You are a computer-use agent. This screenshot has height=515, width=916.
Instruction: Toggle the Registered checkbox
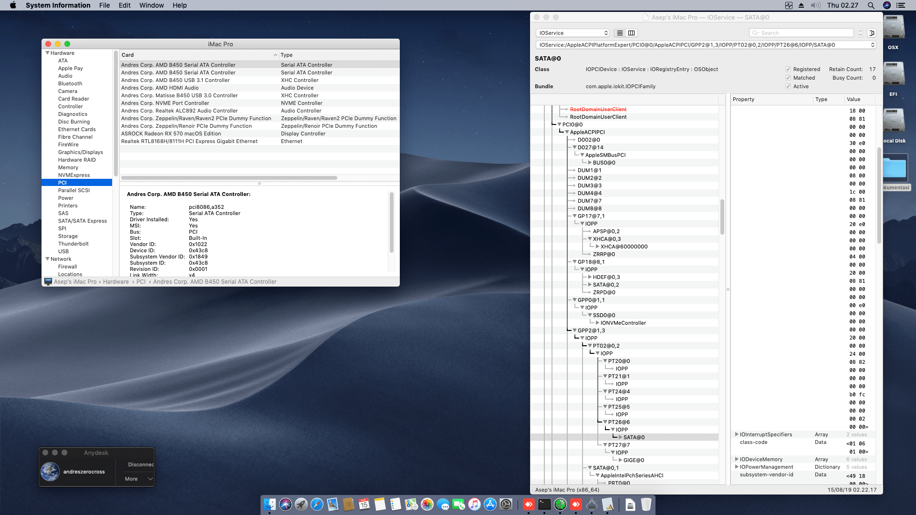(788, 69)
